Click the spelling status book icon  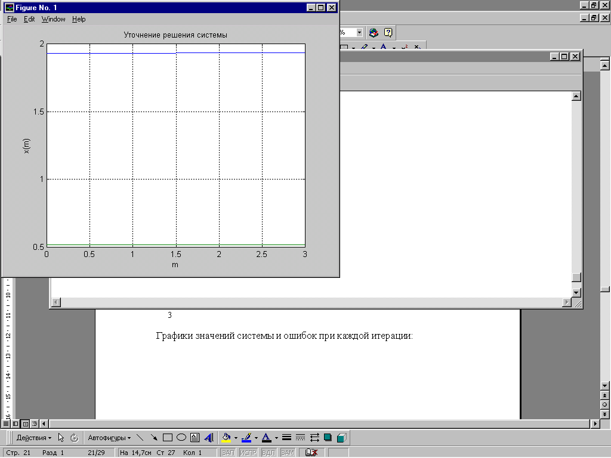pos(311,453)
